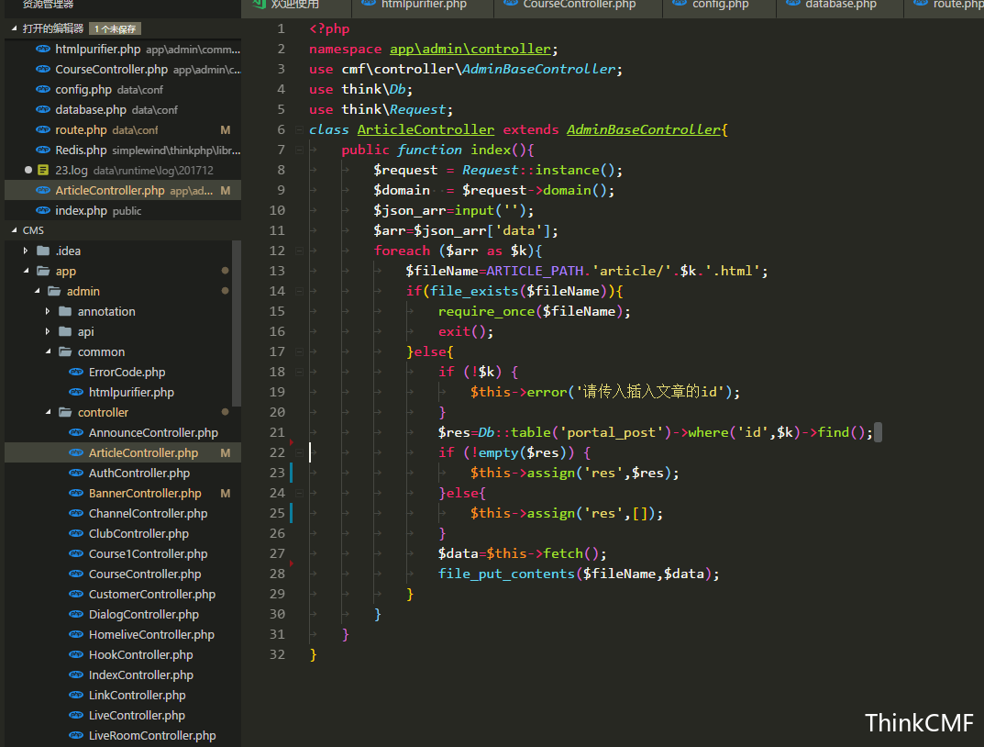Screen dimensions: 984x747
Task: Click line number 21 in gutter
Action: coord(277,432)
